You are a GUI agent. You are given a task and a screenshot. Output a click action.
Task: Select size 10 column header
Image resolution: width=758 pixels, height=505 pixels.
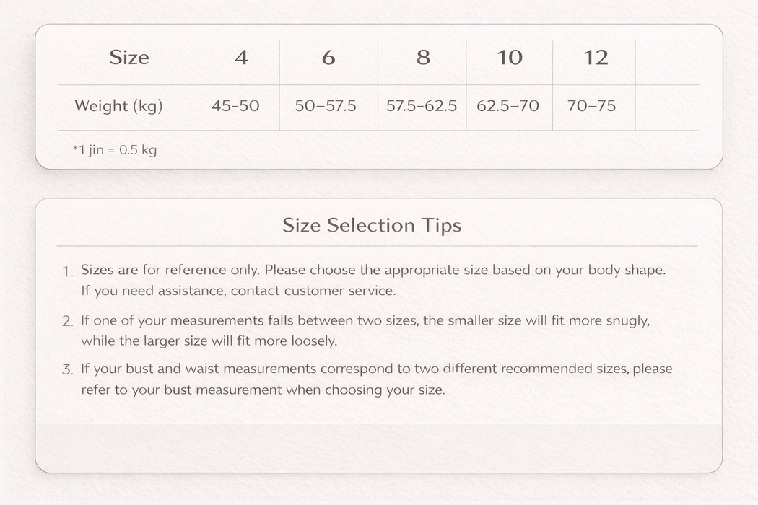click(x=510, y=58)
